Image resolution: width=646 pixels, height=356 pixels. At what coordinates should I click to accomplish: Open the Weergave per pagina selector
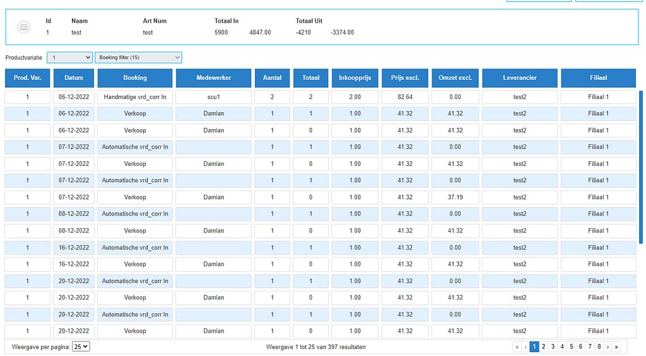coord(81,347)
